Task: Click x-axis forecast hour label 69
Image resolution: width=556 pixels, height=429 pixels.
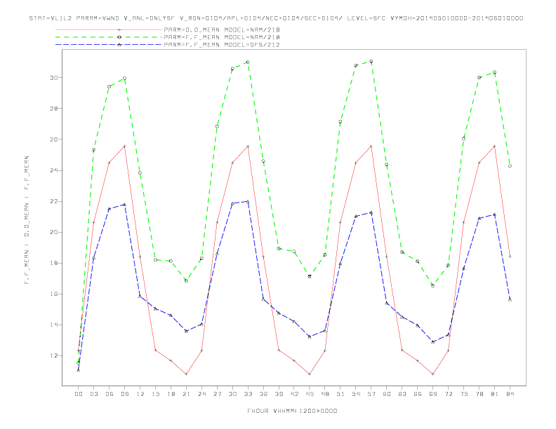Action: click(x=433, y=394)
